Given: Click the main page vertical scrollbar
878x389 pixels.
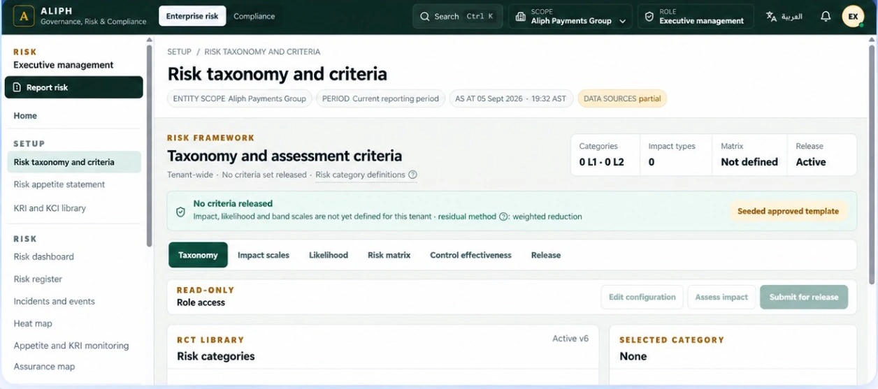Looking at the screenshot, I should tap(872, 164).
